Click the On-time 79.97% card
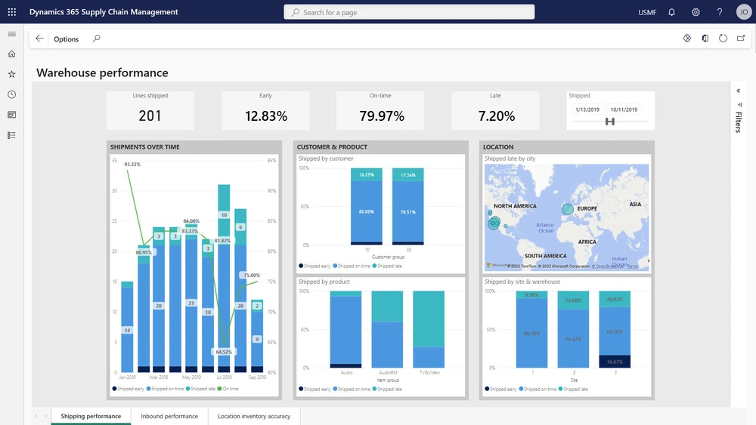Viewport: 756px width, 425px height. click(x=380, y=110)
